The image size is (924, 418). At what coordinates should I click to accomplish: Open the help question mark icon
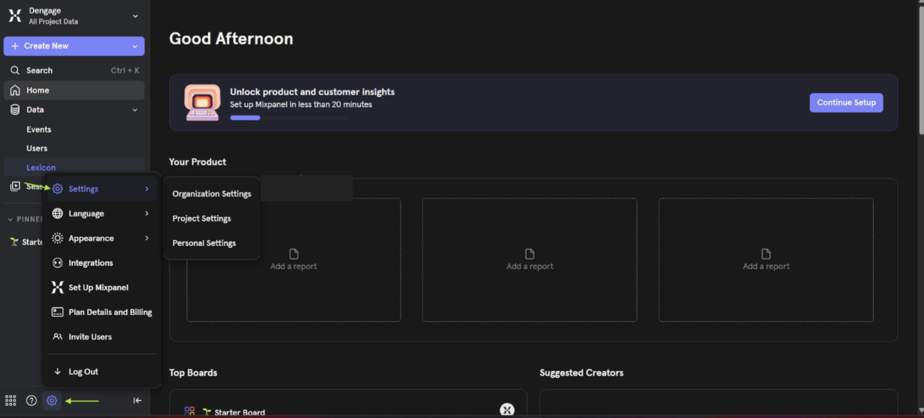(x=31, y=400)
